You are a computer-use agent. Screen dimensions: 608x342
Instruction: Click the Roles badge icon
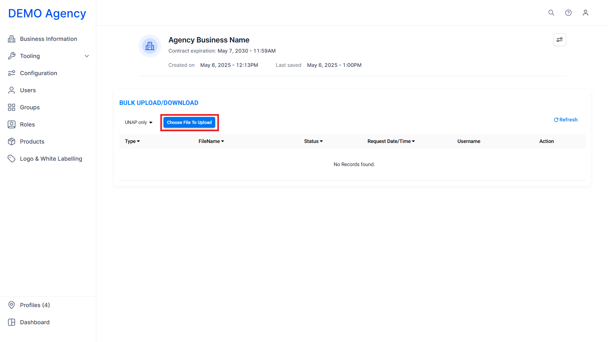(x=12, y=124)
